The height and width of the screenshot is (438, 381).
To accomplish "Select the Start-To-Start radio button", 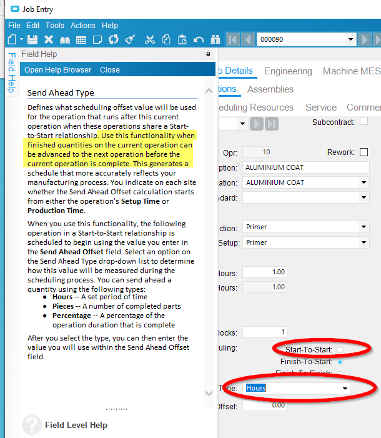I will 340,349.
